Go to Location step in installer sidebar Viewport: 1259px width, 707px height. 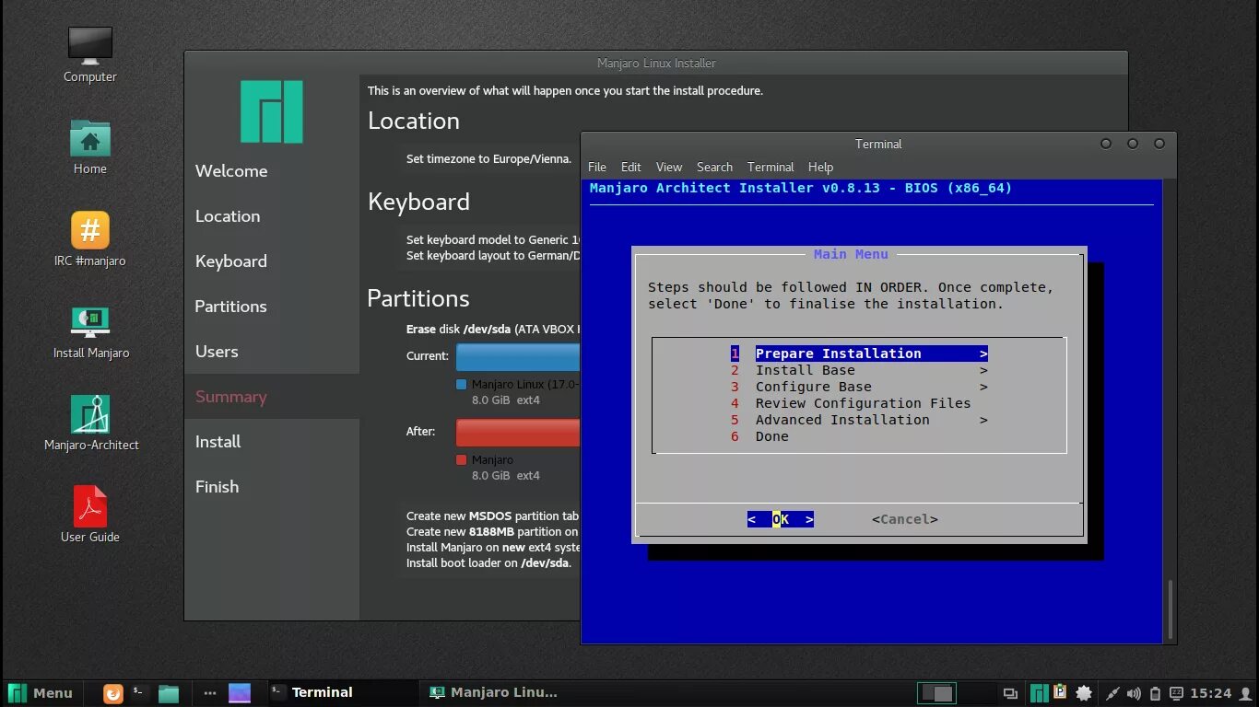tap(228, 216)
